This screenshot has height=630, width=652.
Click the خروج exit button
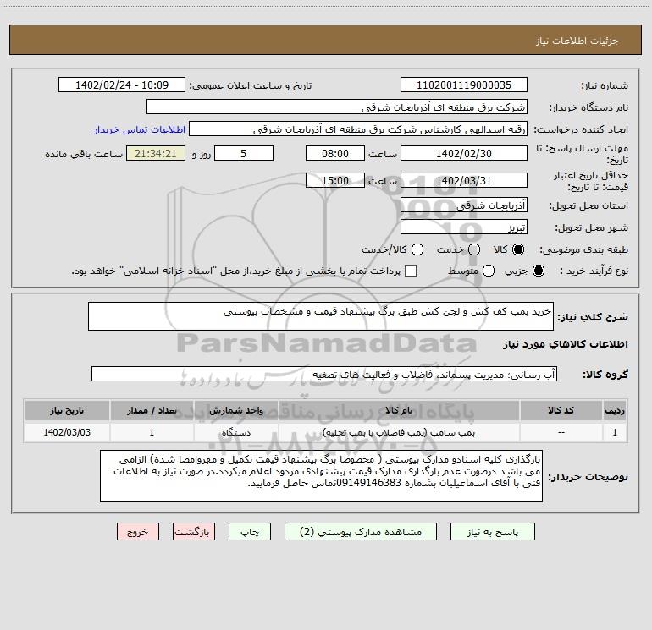(x=138, y=532)
